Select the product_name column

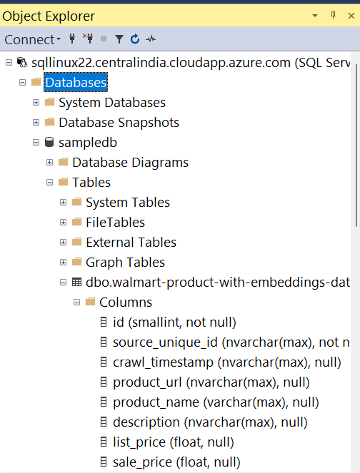pos(216,402)
